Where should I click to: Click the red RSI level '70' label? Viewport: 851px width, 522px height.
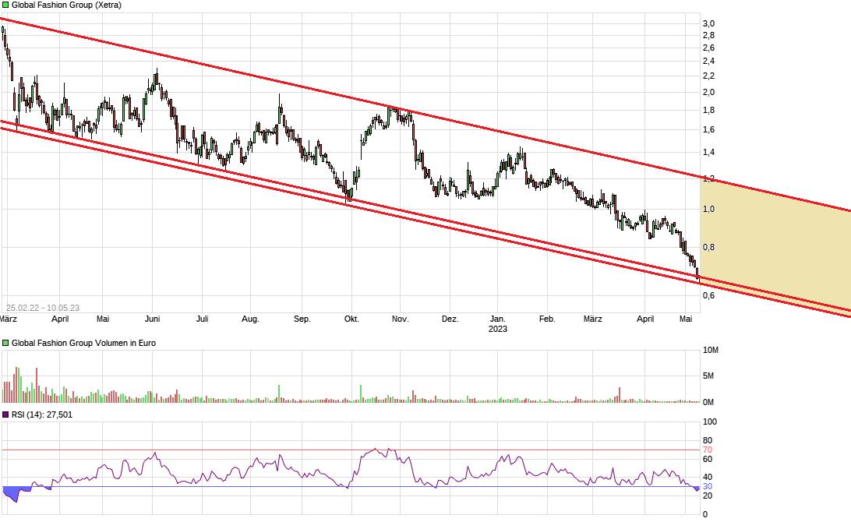coord(708,450)
